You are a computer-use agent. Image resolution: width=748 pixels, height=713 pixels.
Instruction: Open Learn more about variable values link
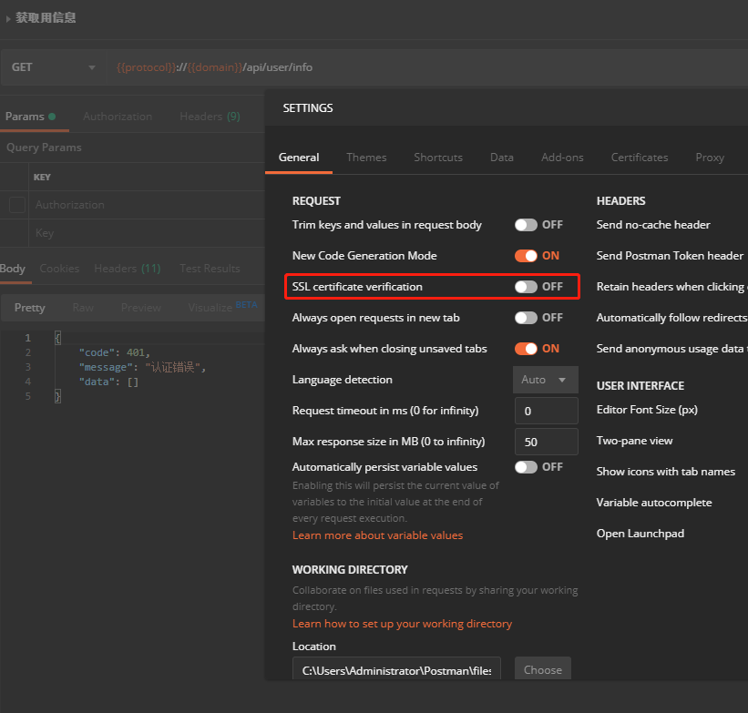tap(377, 535)
